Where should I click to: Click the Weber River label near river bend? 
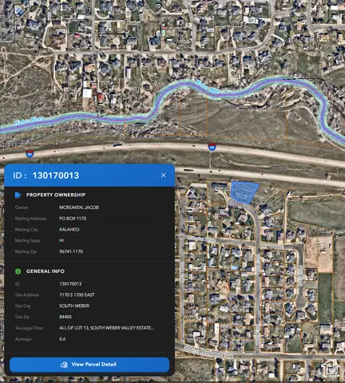point(207,86)
